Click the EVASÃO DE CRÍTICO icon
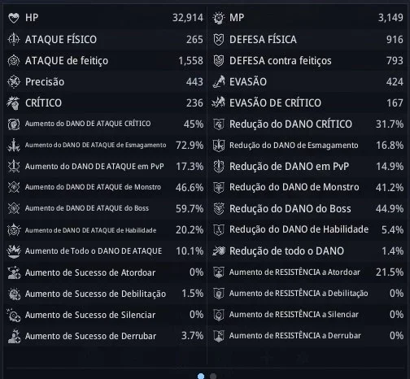The height and width of the screenshot is (379, 410). (219, 102)
